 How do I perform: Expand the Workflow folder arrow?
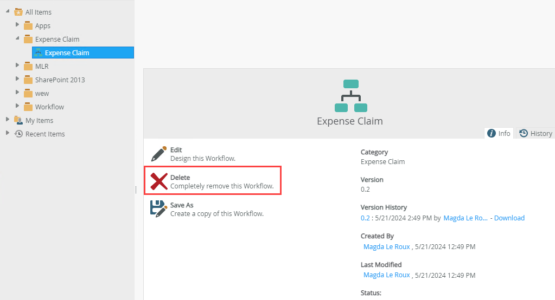pos(17,106)
